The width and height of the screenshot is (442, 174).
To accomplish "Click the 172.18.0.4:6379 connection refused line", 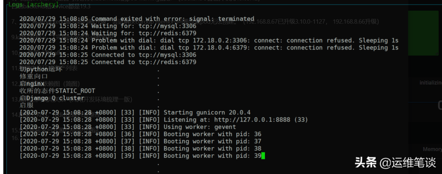I will click(x=209, y=48).
